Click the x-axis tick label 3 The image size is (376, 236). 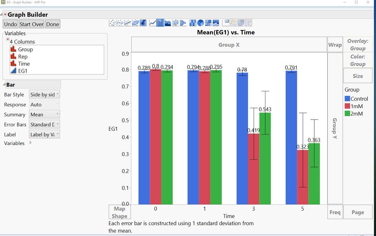(253, 209)
